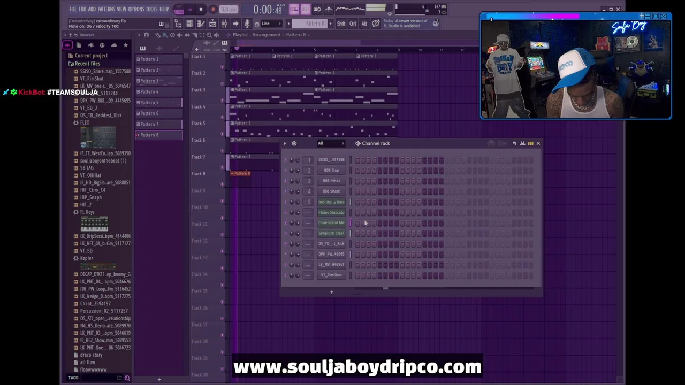This screenshot has height=385, width=685.
Task: Open the PATTERNS menu
Action: pos(106,9)
